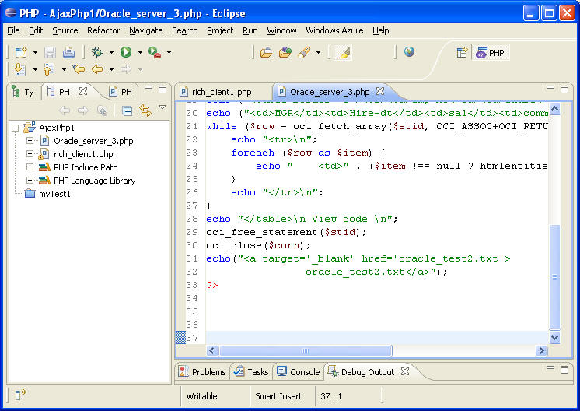Open the Windows Azure menu
This screenshot has width=580, height=411.
point(334,30)
